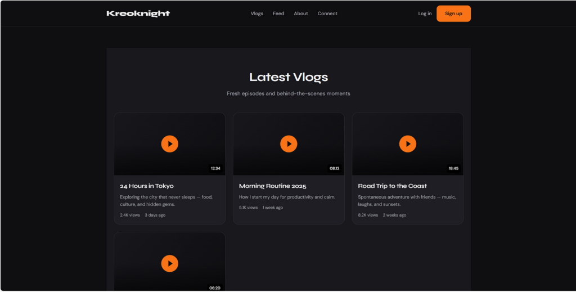Click the Kreoknight logo
The height and width of the screenshot is (292, 576).
pos(138,14)
